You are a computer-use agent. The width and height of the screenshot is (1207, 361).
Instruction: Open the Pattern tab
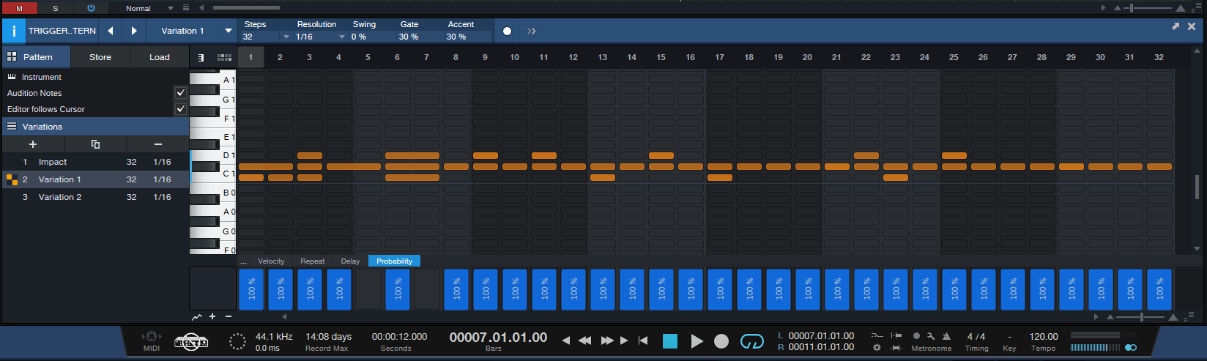(37, 57)
